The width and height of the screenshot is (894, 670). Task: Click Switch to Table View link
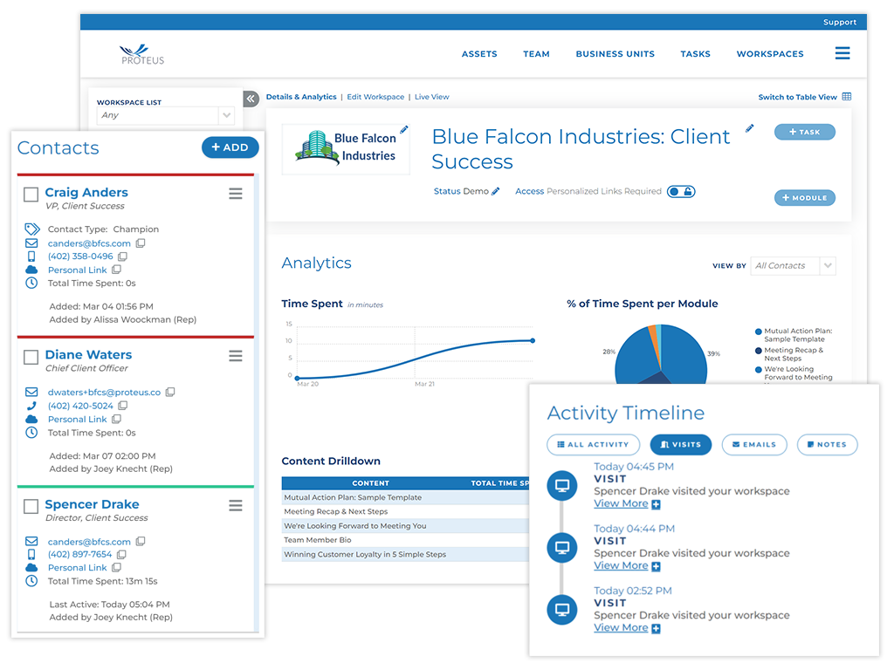coord(797,98)
